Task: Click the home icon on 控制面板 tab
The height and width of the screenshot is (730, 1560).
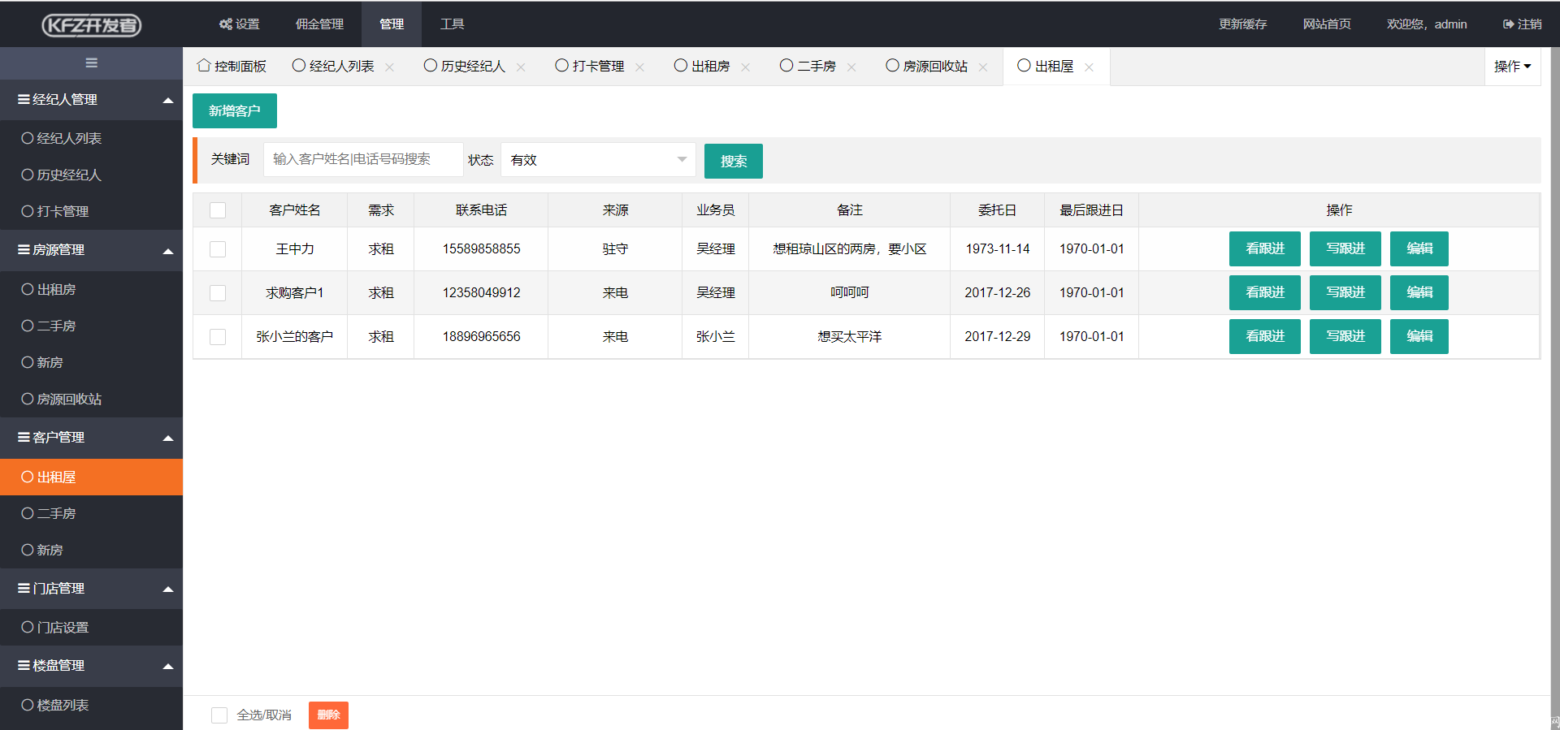Action: click(204, 66)
